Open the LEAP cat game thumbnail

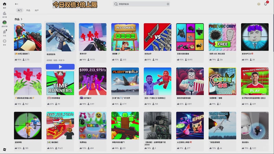(x=190, y=126)
